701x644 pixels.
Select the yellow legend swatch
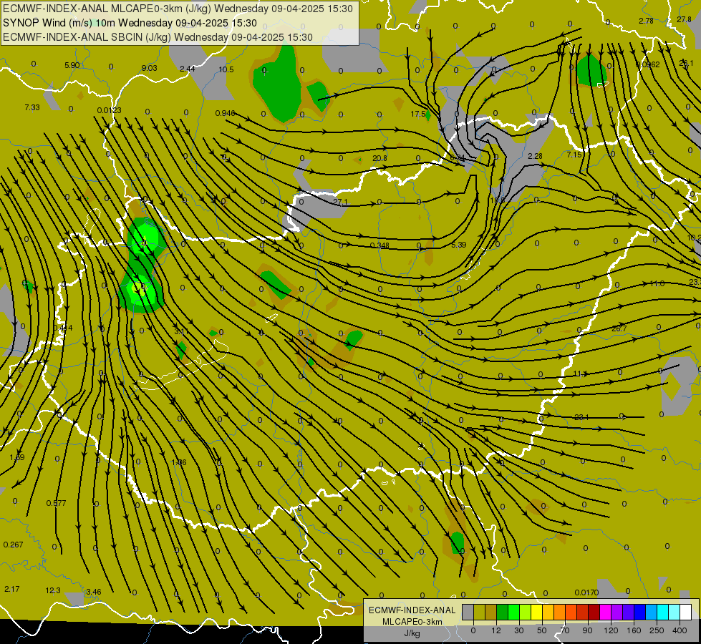click(536, 612)
